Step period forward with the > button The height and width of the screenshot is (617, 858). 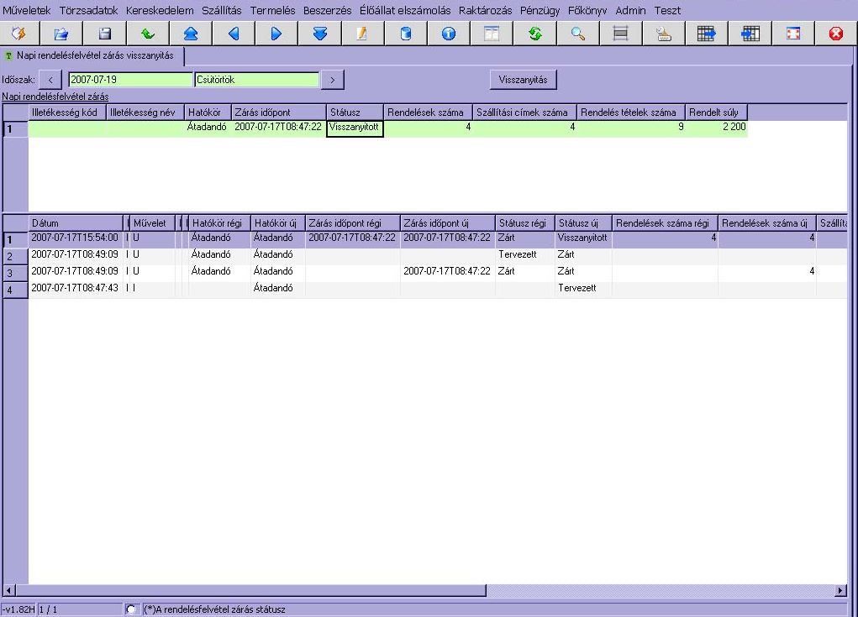[333, 80]
